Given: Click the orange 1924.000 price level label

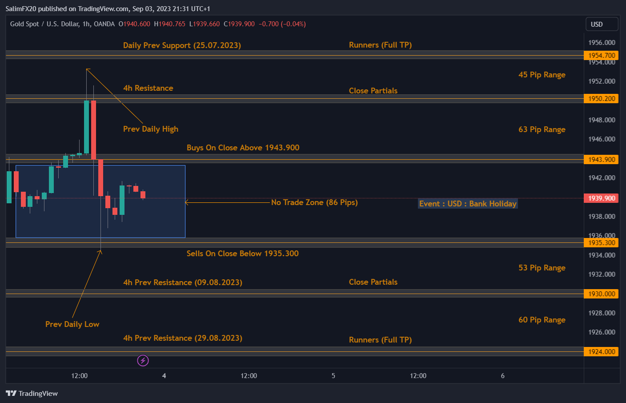Looking at the screenshot, I should 601,351.
